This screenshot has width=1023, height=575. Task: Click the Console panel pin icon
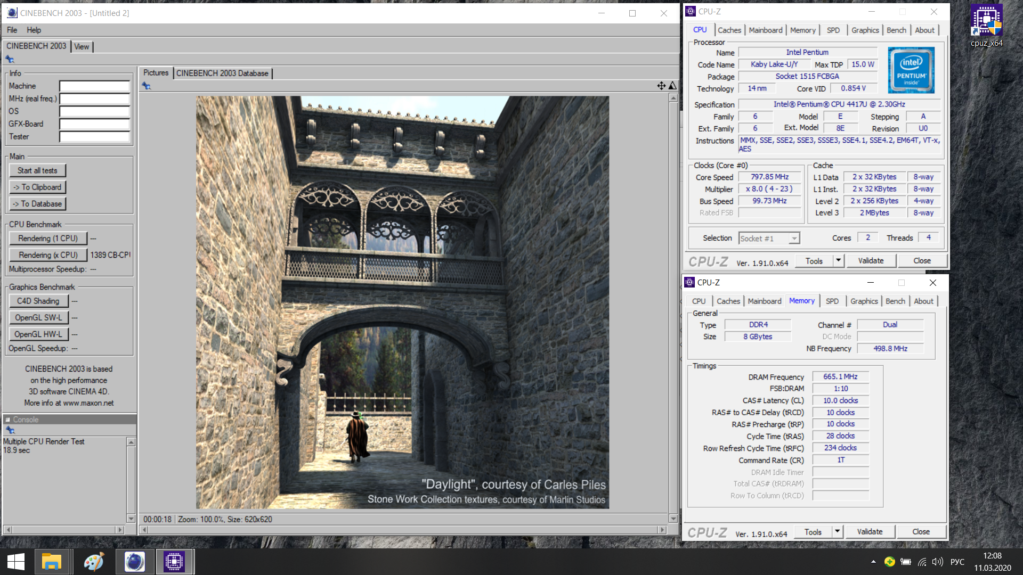10,430
